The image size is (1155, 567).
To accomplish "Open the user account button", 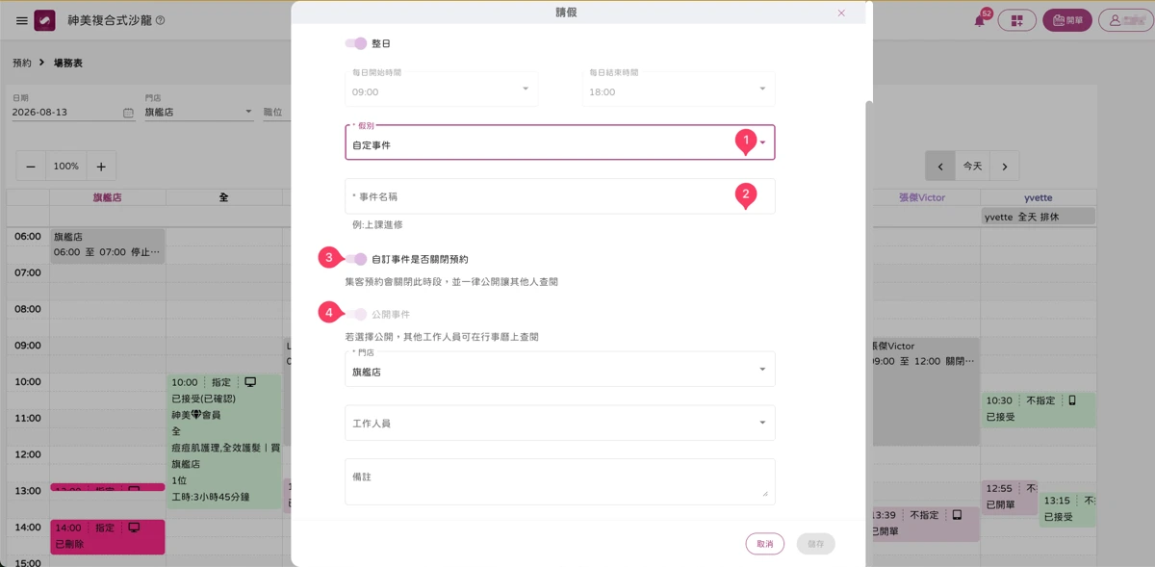I will click(x=1125, y=20).
